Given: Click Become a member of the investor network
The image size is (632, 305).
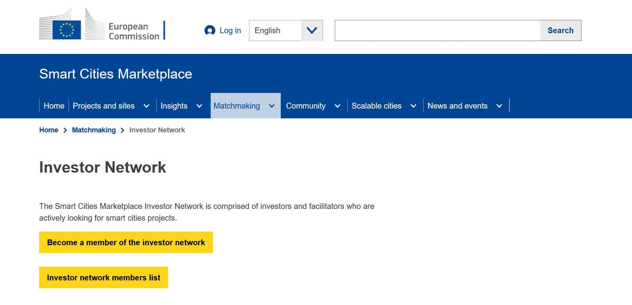Looking at the screenshot, I should 126,243.
